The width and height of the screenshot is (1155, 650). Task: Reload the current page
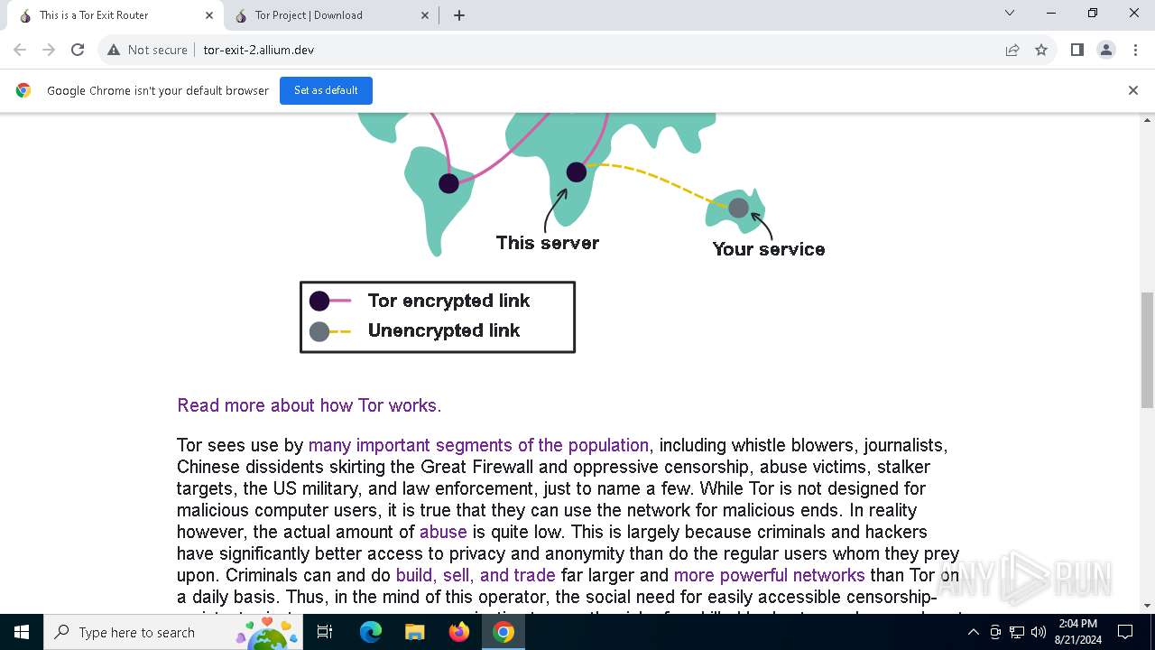[78, 50]
